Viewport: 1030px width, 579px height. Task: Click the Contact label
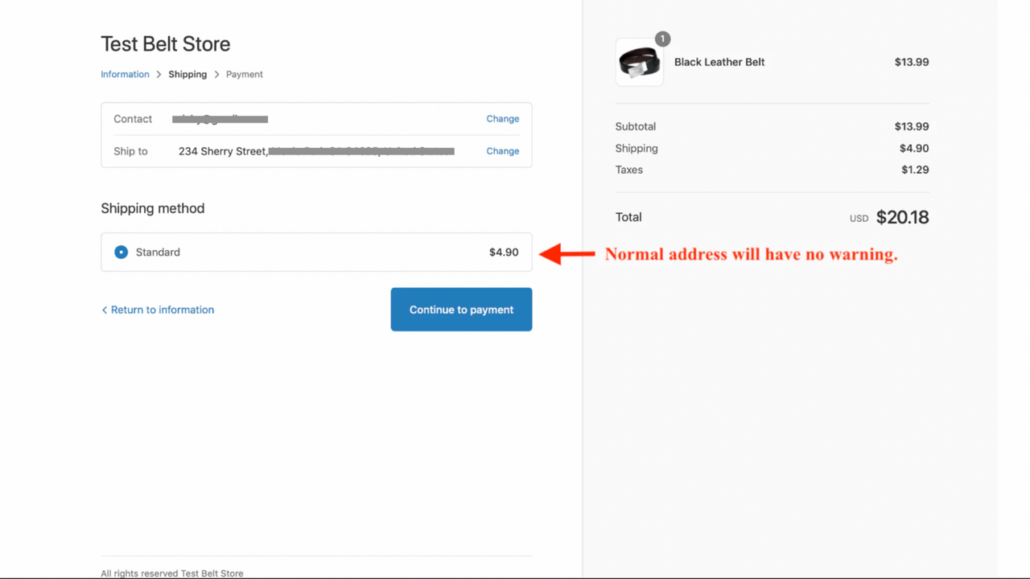coord(133,119)
